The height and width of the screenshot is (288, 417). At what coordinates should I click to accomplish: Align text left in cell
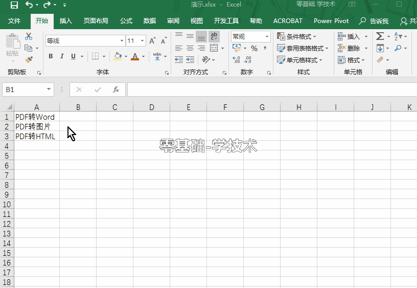tap(179, 48)
